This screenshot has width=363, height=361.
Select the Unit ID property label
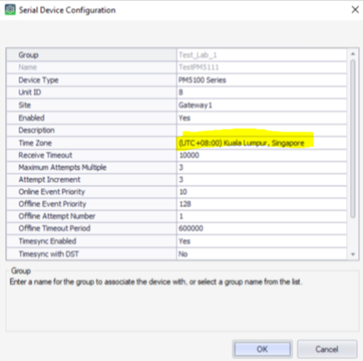coord(29,92)
